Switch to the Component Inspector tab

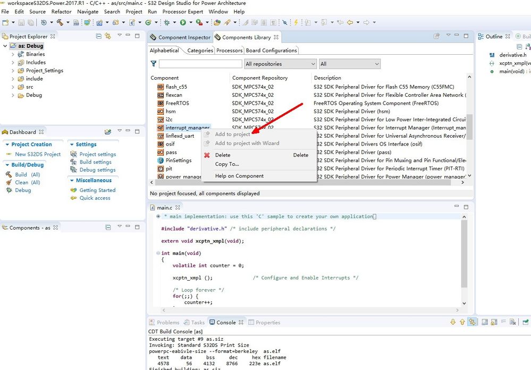180,37
